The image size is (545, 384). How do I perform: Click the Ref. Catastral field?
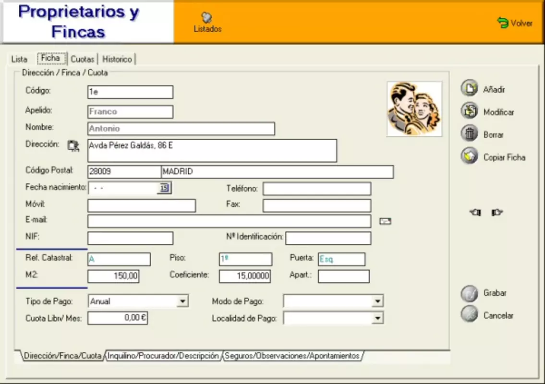[119, 259]
